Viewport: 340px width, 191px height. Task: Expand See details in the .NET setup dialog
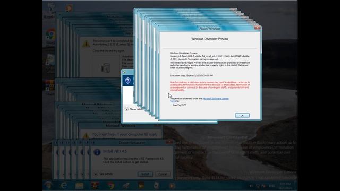click(x=104, y=174)
